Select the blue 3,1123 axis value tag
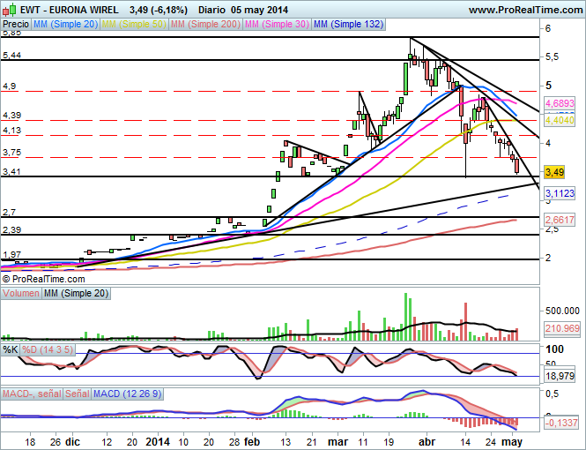Image resolution: width=586 pixels, height=450 pixels. (x=560, y=192)
